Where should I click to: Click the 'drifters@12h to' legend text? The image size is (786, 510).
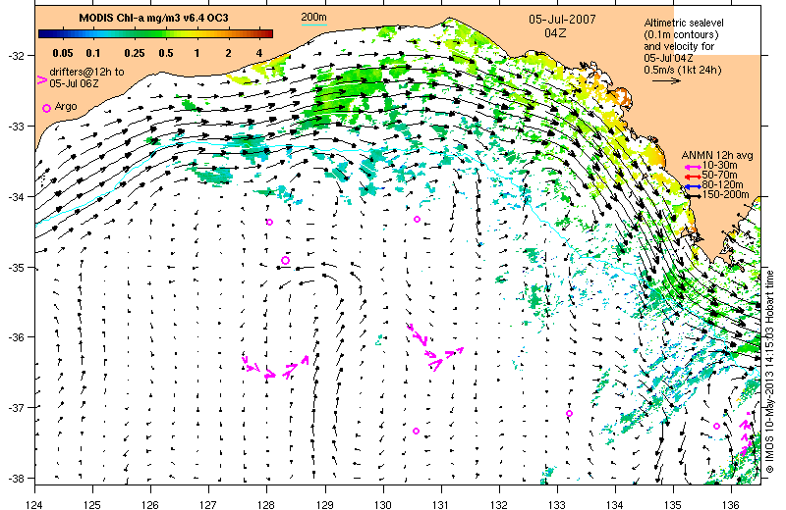pos(86,72)
